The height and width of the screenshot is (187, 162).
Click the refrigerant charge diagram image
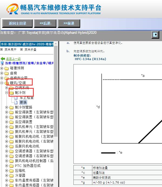click(118, 114)
